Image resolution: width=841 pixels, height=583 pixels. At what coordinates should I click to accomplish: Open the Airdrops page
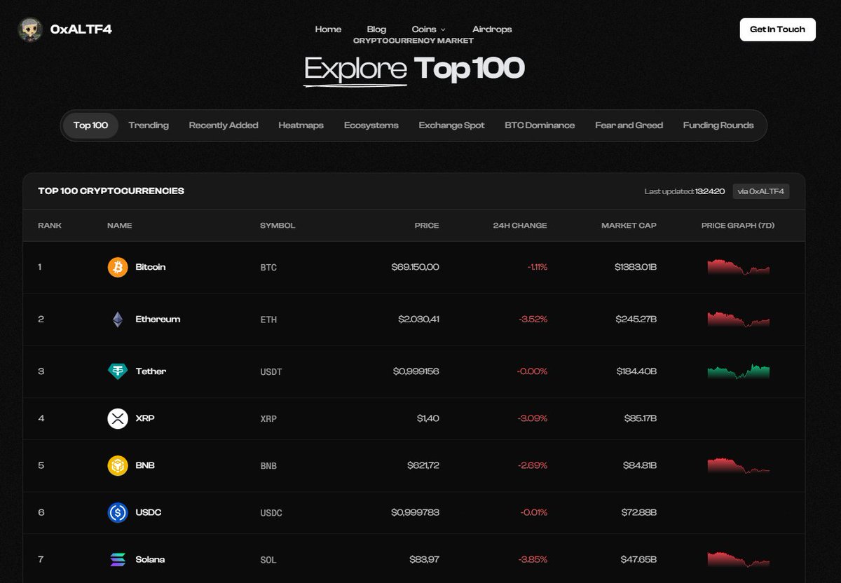pos(492,29)
